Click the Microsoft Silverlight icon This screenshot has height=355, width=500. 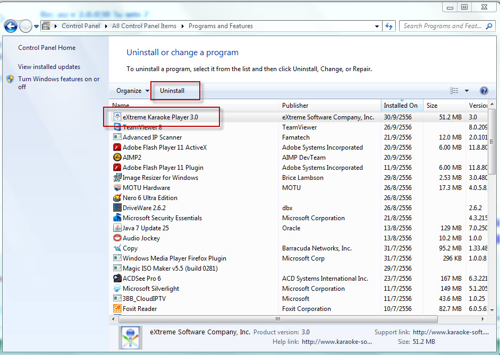(x=117, y=289)
